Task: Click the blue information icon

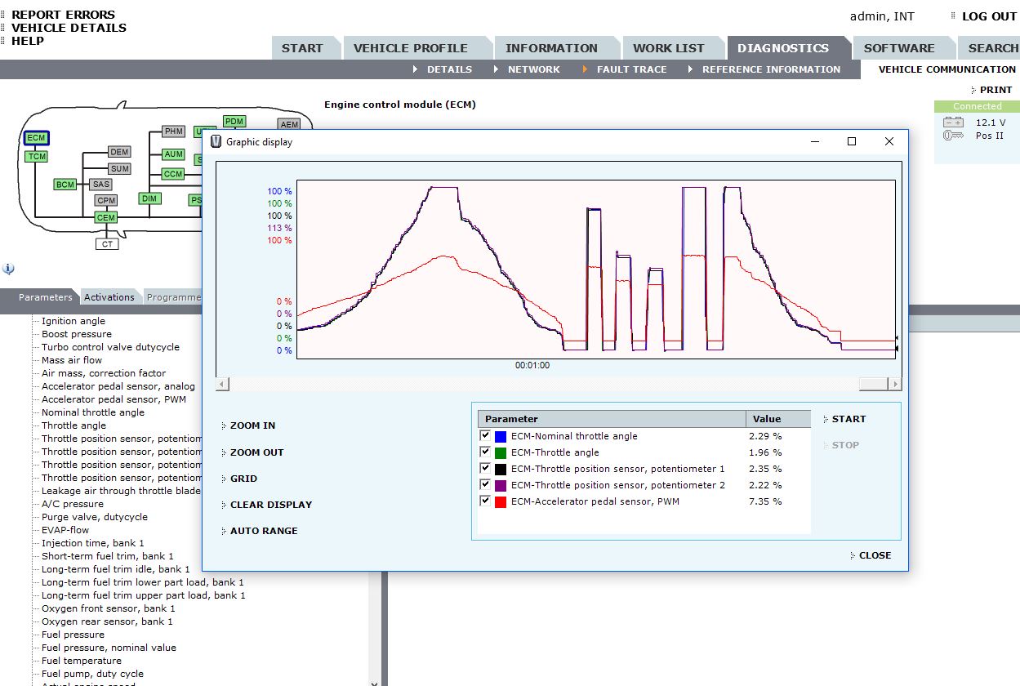Action: 8,269
